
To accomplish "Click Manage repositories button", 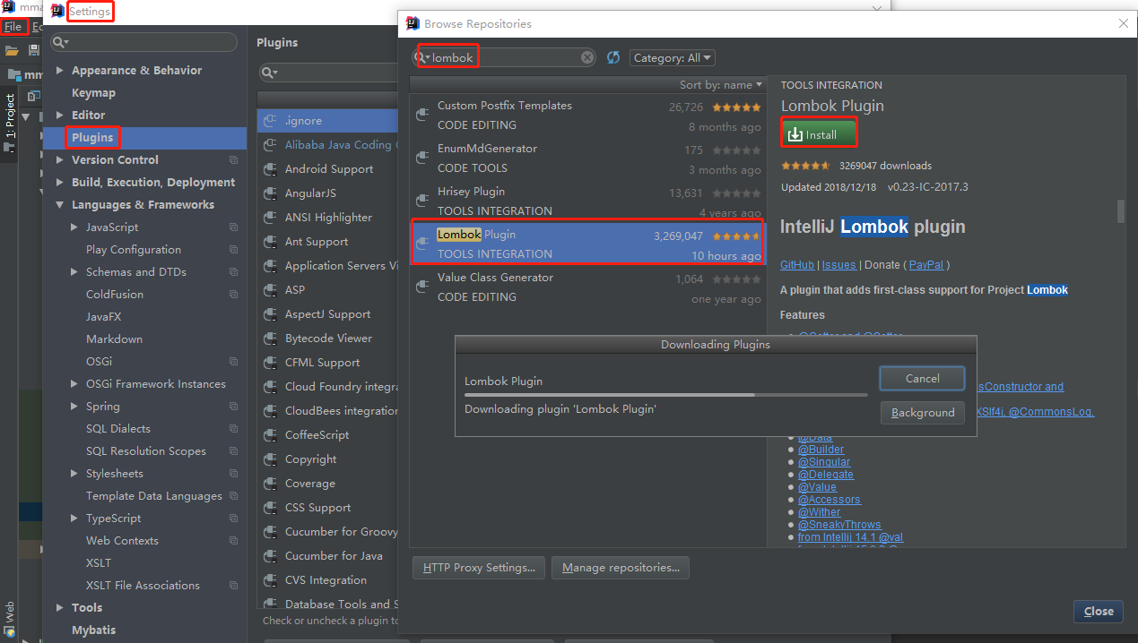I will coord(621,568).
